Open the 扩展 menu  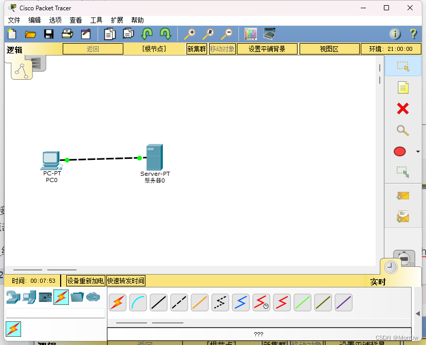pos(117,20)
